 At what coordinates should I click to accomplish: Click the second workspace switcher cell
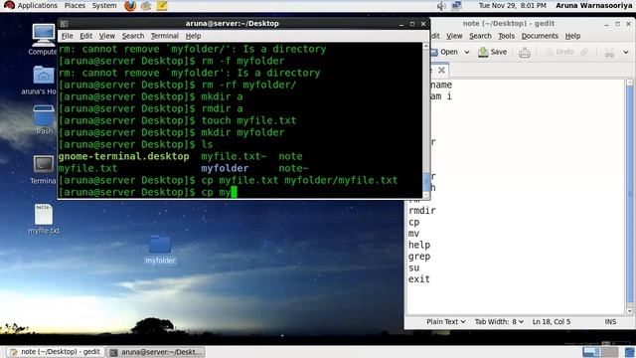[x=609, y=351]
